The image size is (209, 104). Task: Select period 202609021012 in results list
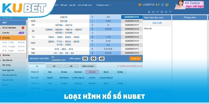click(x=132, y=45)
